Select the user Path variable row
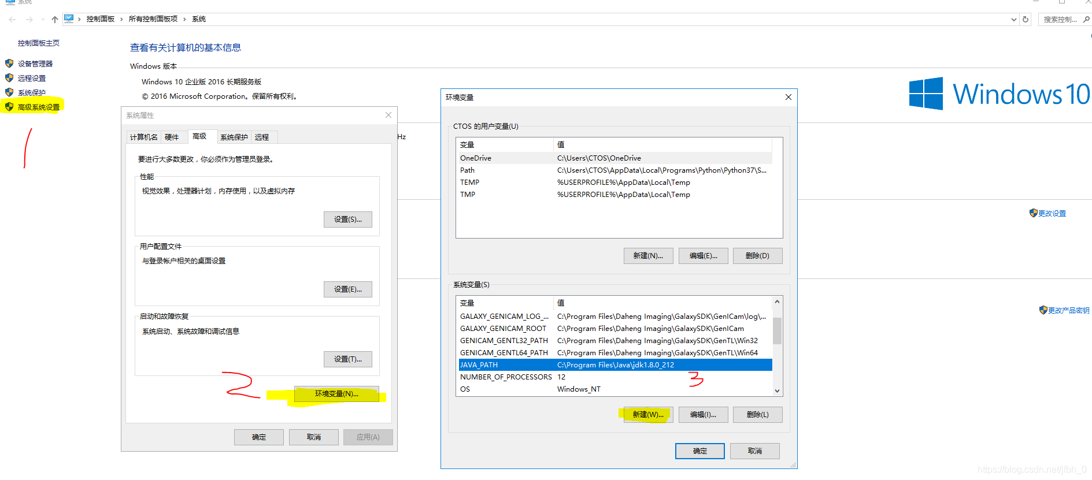 coord(615,170)
